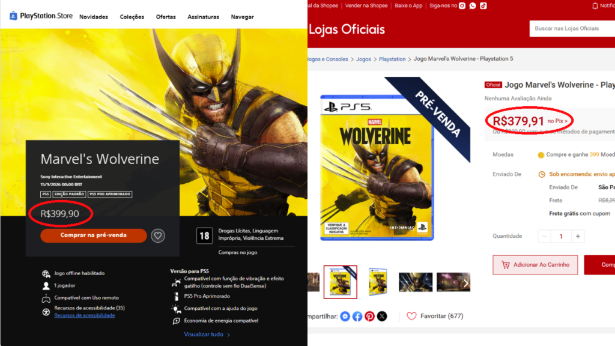Click Comprar na pré-venda button
This screenshot has height=346, width=615.
(93, 235)
